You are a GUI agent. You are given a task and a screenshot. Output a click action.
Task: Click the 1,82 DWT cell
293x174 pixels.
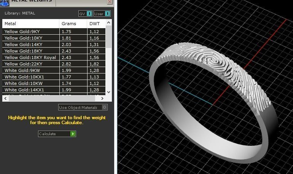96,64
